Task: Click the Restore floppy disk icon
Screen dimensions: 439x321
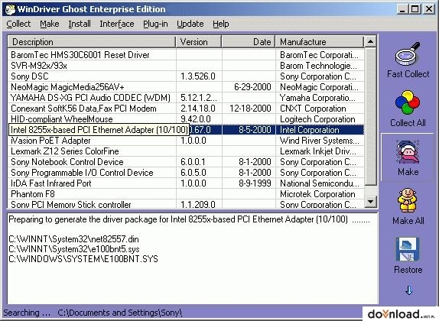Action: pos(408,249)
